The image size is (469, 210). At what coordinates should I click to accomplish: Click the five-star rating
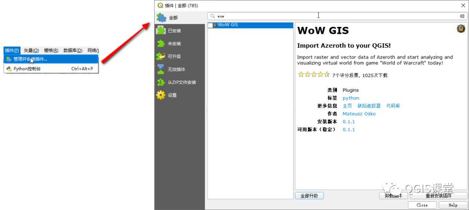[314, 75]
